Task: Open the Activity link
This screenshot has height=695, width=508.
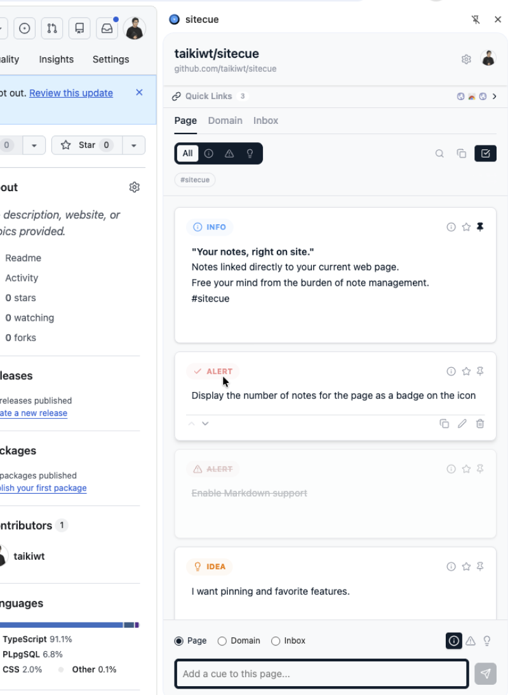Action: point(22,278)
